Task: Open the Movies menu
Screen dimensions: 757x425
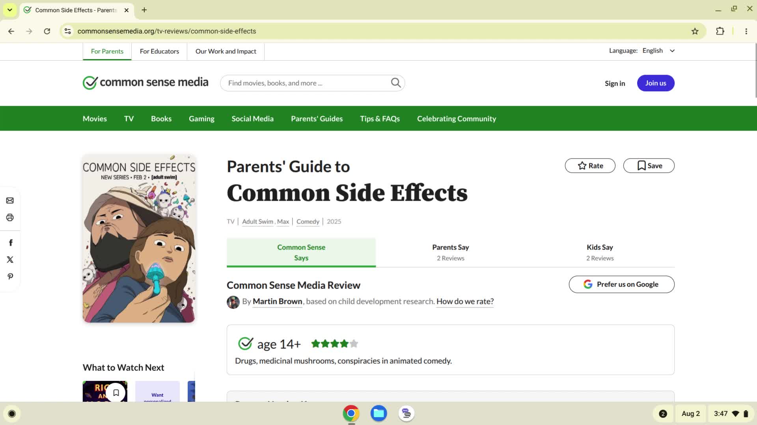Action: click(95, 118)
